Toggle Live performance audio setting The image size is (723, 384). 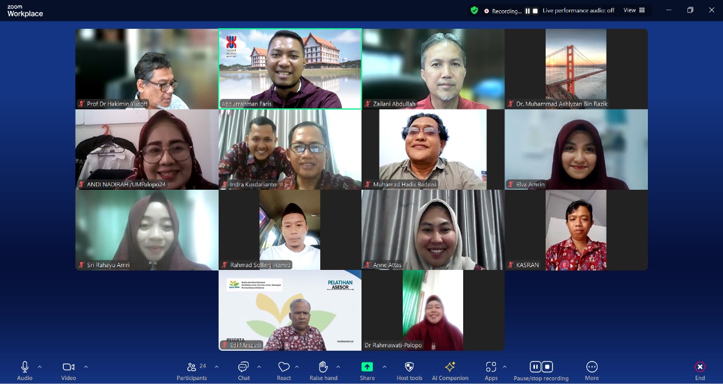578,11
